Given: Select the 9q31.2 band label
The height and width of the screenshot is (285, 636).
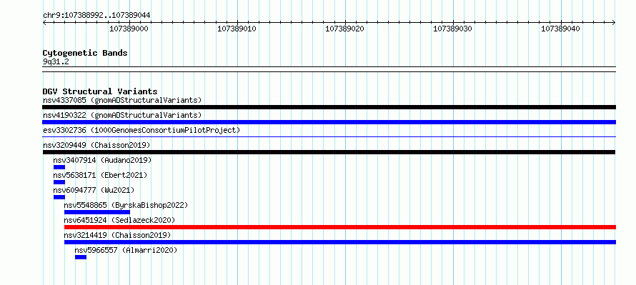Looking at the screenshot, I should (x=56, y=61).
